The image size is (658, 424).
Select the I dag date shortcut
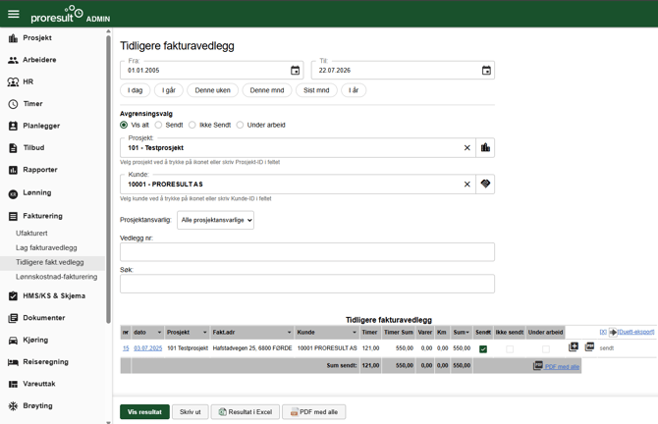coord(136,90)
